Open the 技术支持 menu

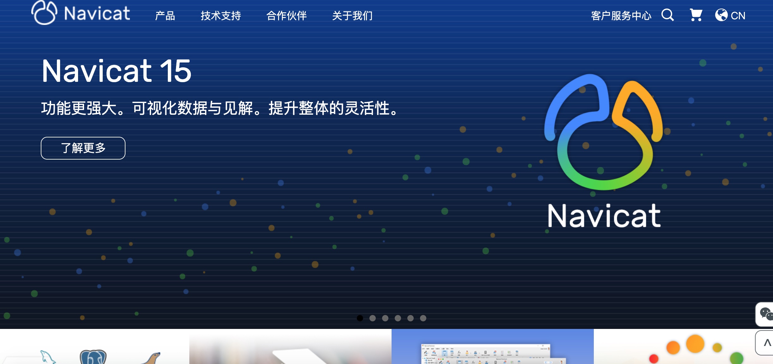pyautogui.click(x=221, y=15)
